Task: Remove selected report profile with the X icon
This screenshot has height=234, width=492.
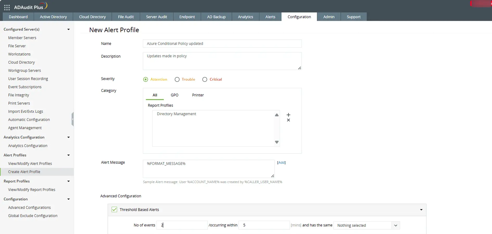Action: click(288, 120)
